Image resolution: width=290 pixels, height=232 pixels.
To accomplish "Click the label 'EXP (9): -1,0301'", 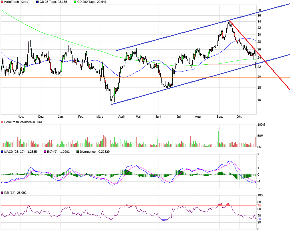I will pos(58,152).
